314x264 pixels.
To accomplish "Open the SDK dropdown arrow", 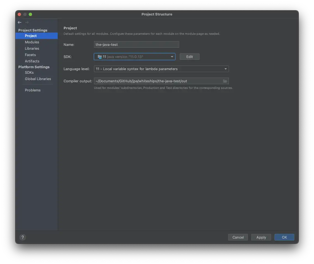I will [x=172, y=57].
